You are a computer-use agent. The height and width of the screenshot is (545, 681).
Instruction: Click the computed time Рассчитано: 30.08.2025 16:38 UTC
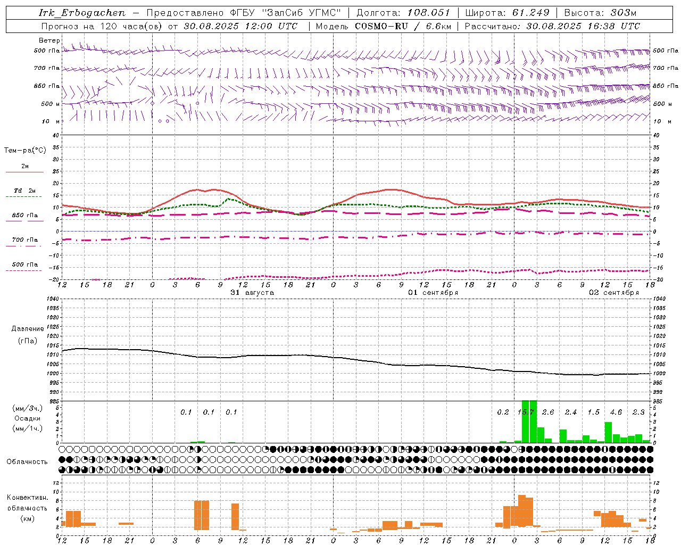point(552,26)
